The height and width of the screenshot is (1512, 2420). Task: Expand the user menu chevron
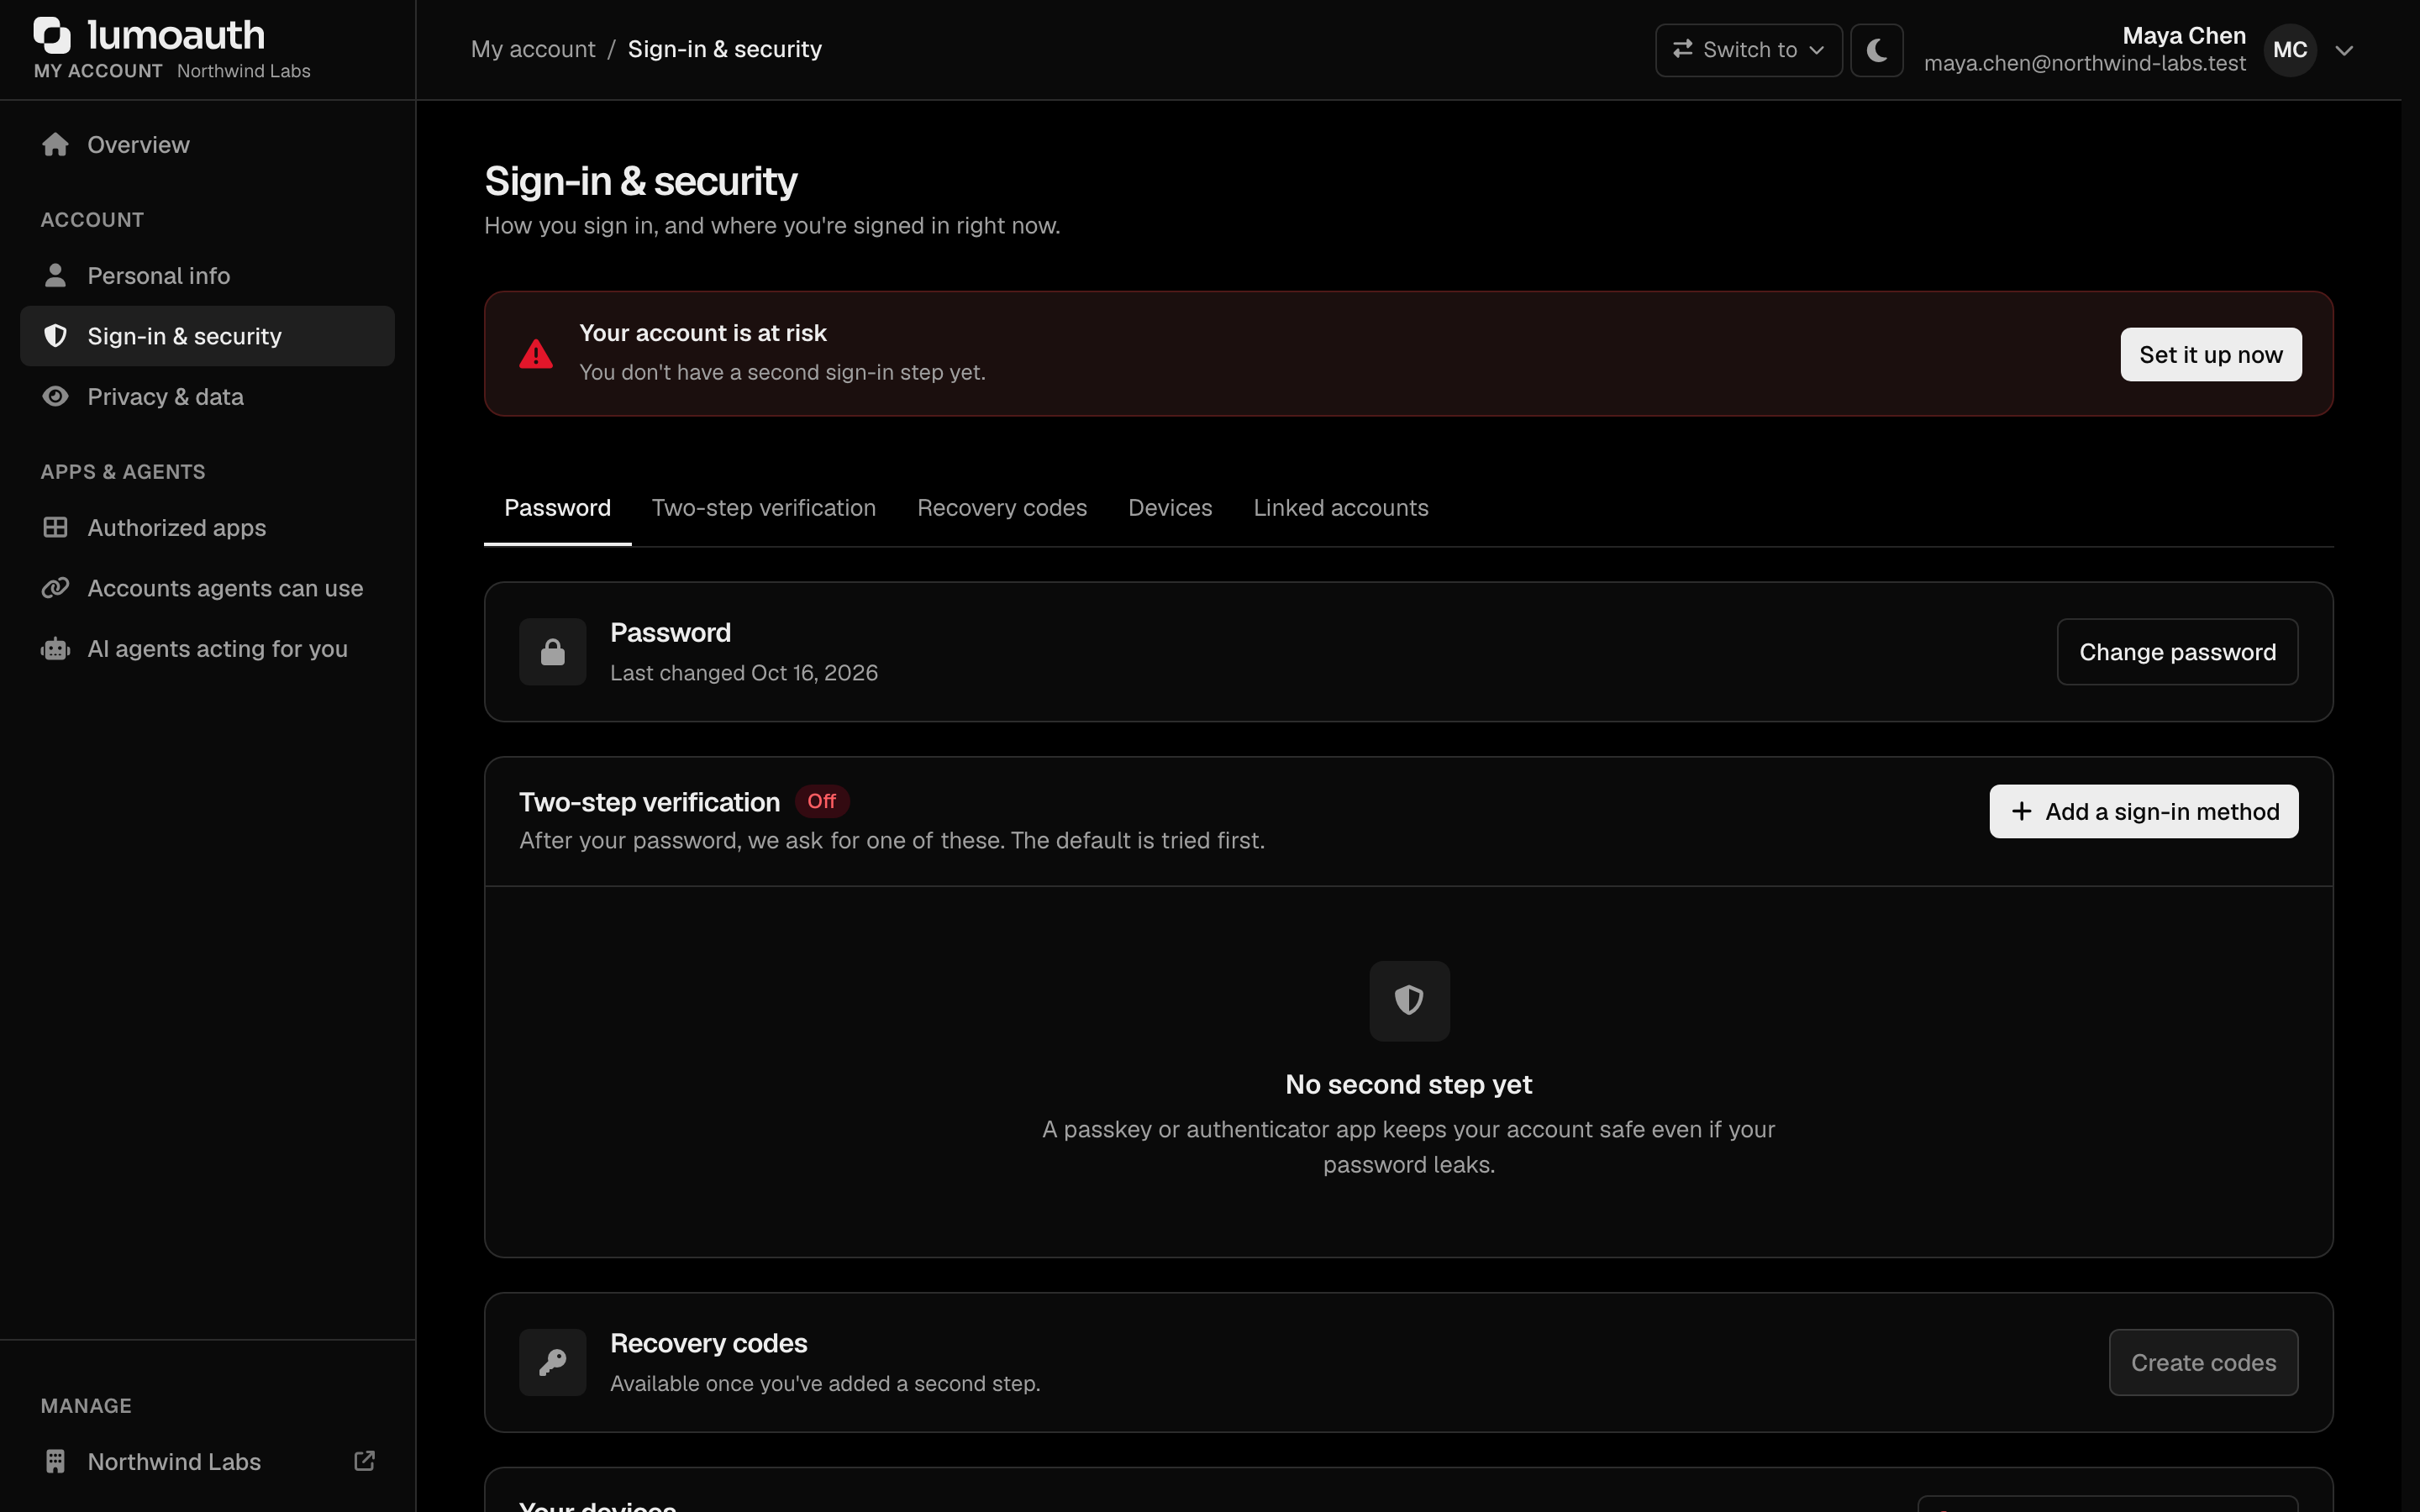[2344, 50]
